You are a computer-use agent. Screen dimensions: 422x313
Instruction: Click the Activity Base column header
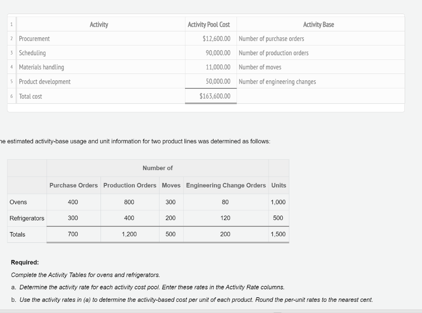pyautogui.click(x=319, y=24)
